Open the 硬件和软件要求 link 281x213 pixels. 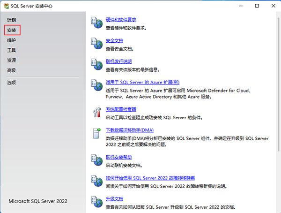[x=121, y=20]
